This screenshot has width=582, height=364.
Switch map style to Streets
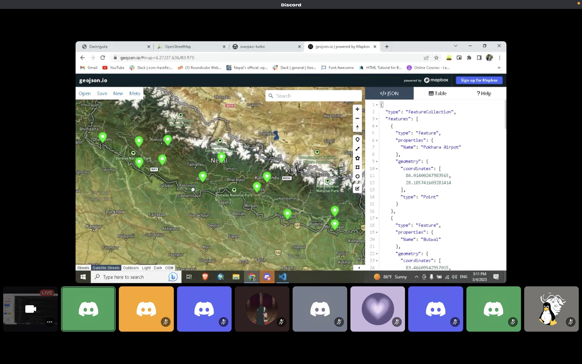[x=83, y=268]
